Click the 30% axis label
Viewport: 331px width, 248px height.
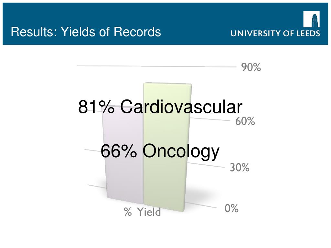(240, 168)
